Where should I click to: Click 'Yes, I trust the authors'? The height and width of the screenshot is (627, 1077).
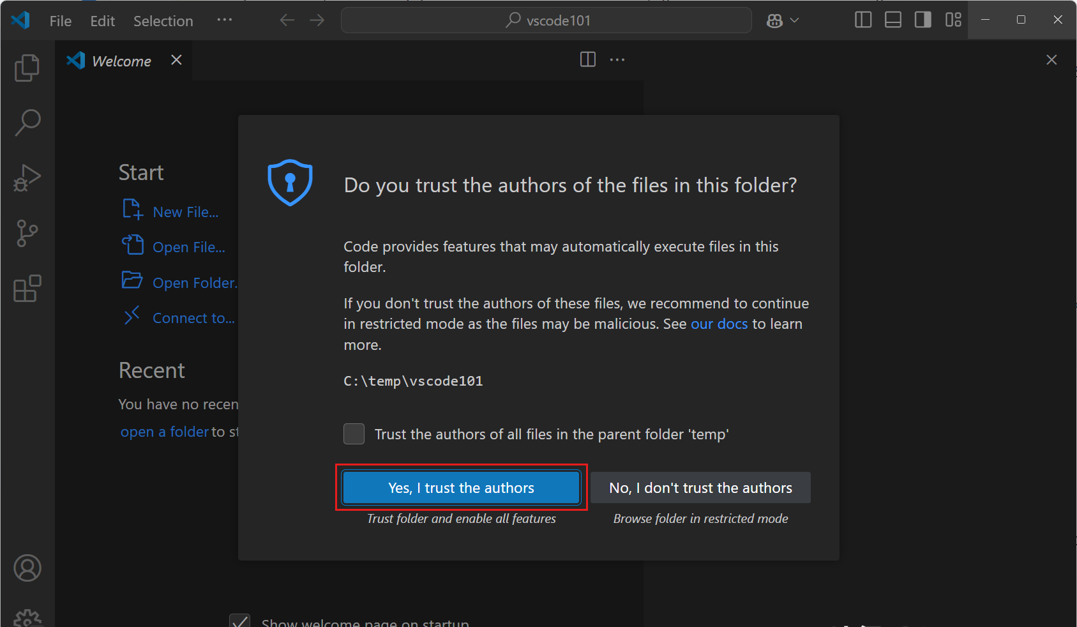coord(461,488)
